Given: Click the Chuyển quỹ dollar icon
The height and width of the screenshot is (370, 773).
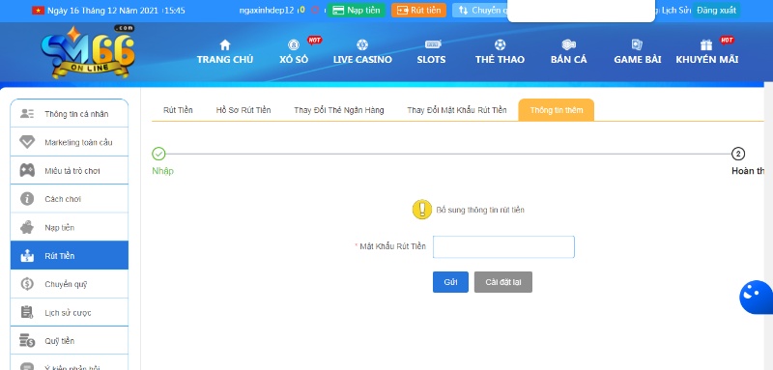Looking at the screenshot, I should coord(27,284).
